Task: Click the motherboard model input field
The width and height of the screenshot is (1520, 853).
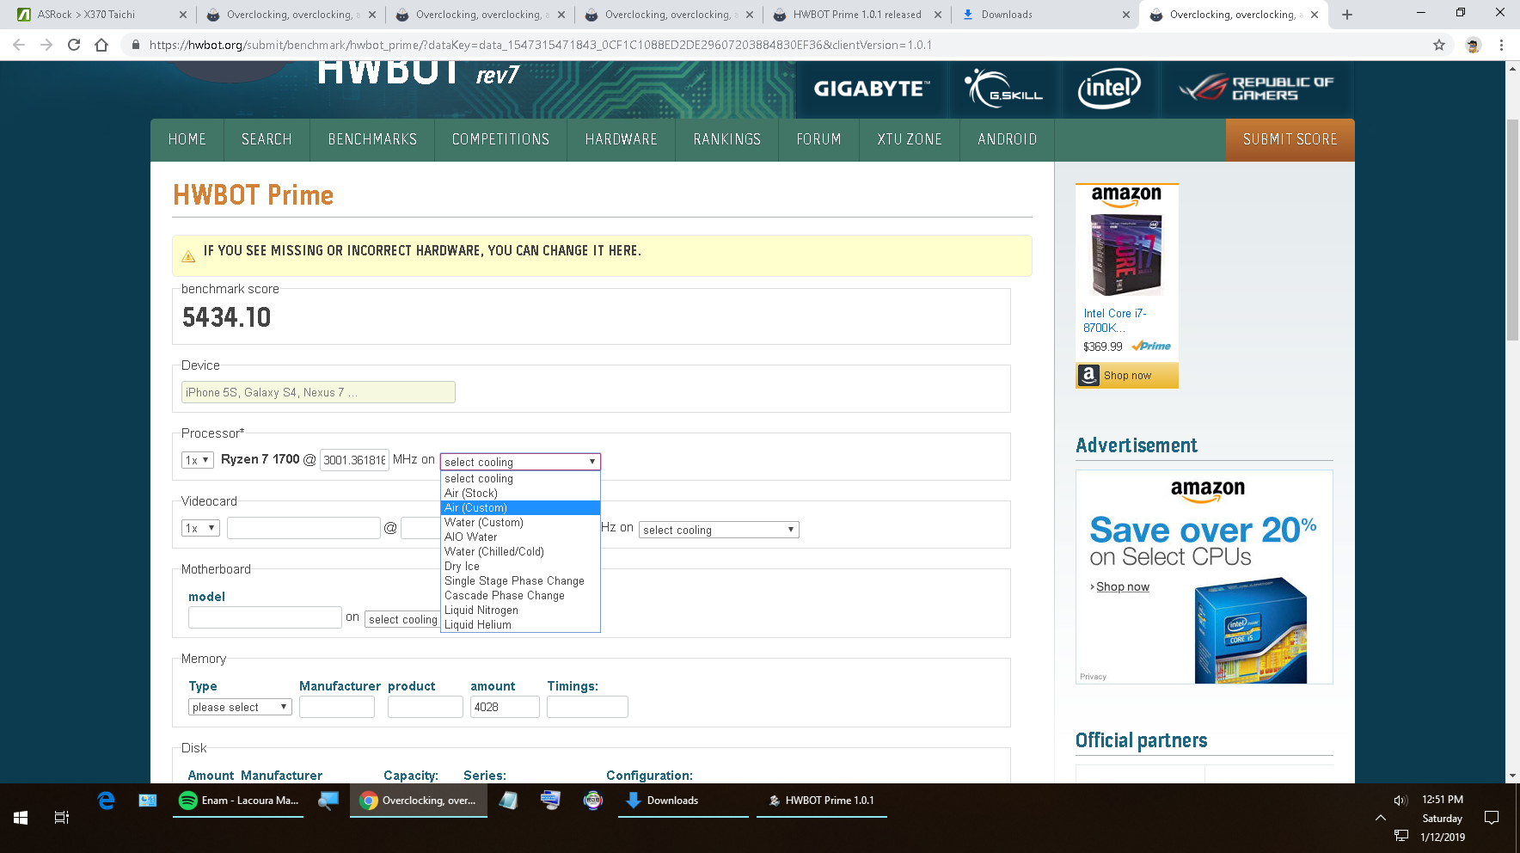Action: pyautogui.click(x=265, y=617)
